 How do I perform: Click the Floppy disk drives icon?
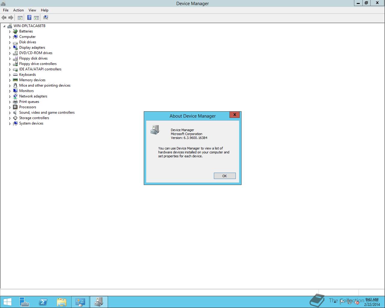15,58
